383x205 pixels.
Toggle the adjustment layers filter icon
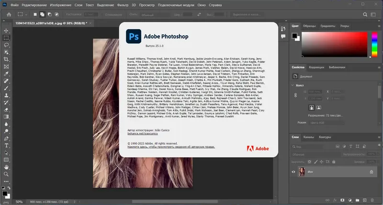(344, 146)
